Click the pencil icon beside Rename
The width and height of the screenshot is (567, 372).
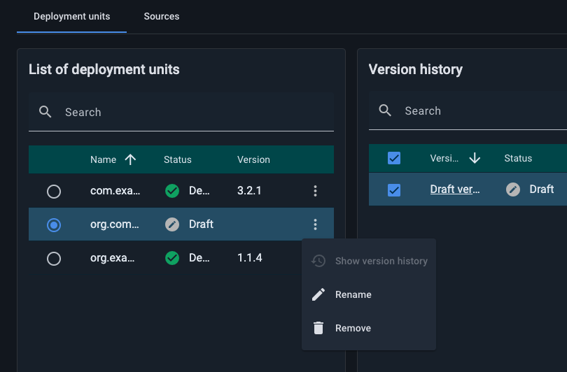point(318,294)
